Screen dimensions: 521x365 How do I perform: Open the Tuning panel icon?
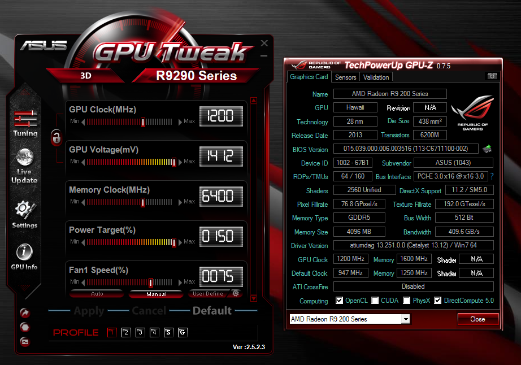pyautogui.click(x=25, y=119)
